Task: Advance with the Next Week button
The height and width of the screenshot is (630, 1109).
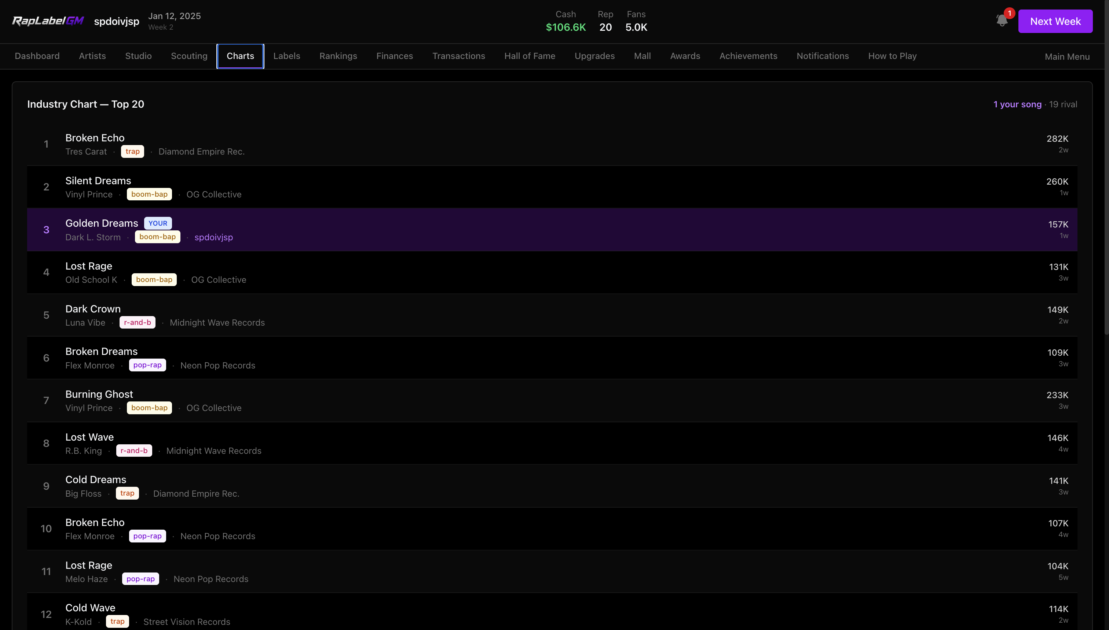Action: pyautogui.click(x=1055, y=21)
